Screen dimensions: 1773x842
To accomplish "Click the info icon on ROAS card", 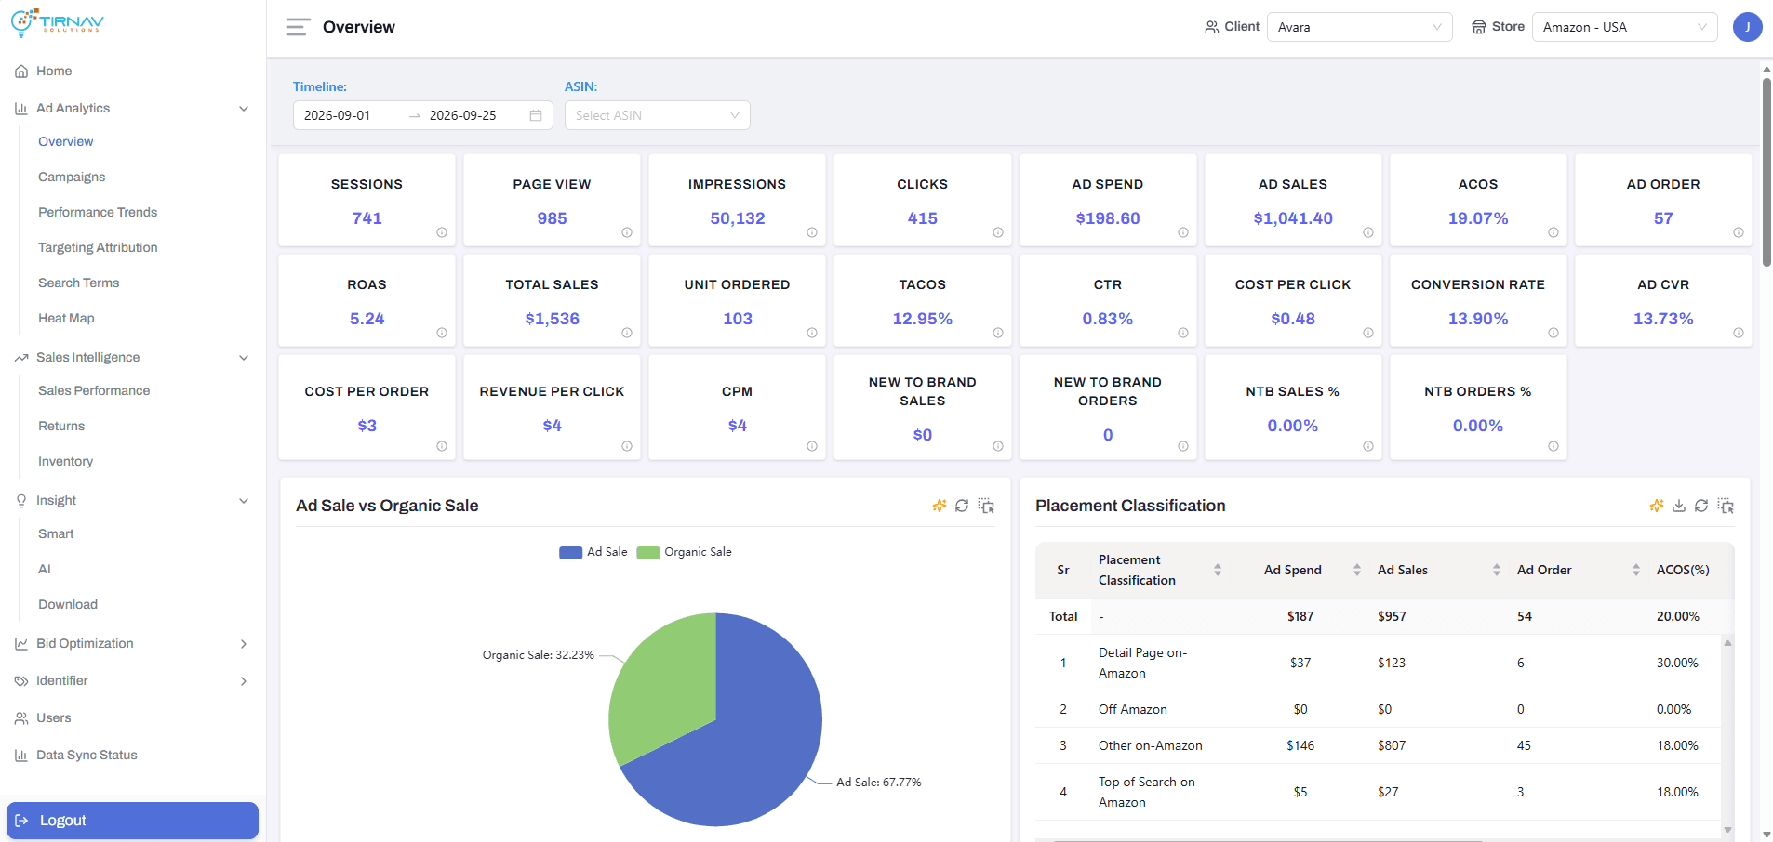I will (x=442, y=333).
